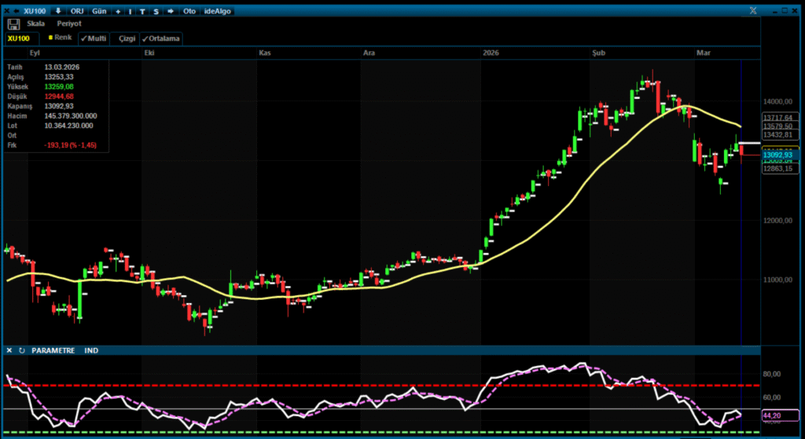805x439 pixels.
Task: Close the indicator panel with X
Action: [9, 350]
